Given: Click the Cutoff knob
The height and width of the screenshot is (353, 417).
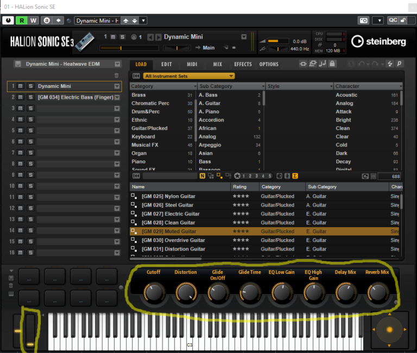Looking at the screenshot, I should 153,293.
